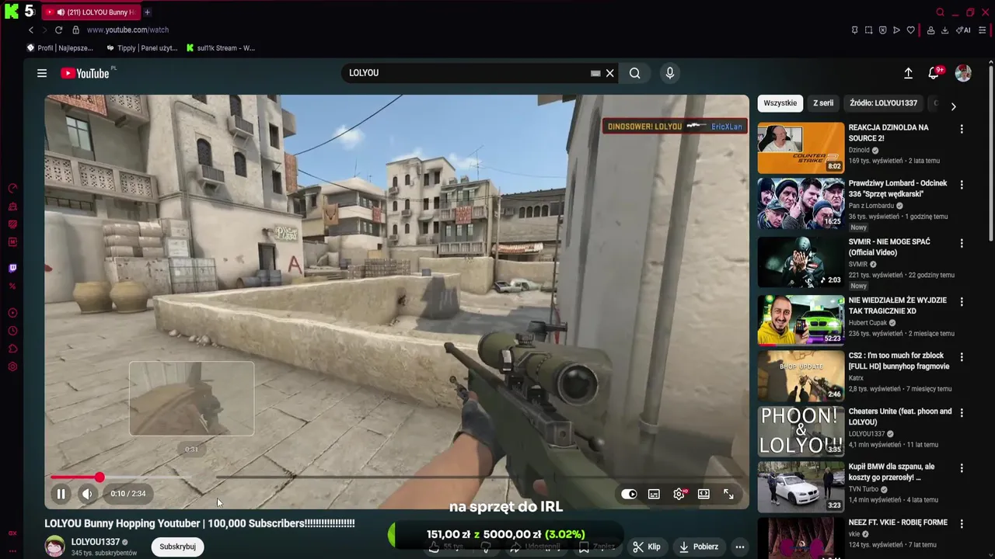Open options for CS2 zblock bunnyhop video
The width and height of the screenshot is (995, 559).
pyautogui.click(x=962, y=358)
